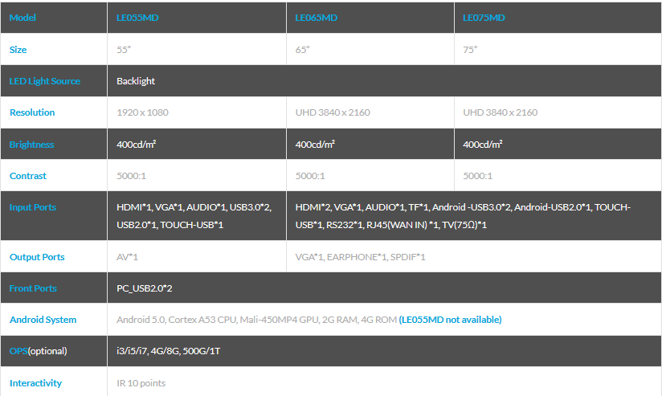Select the LE075MD column header
This screenshot has height=396, width=662.
click(x=484, y=18)
